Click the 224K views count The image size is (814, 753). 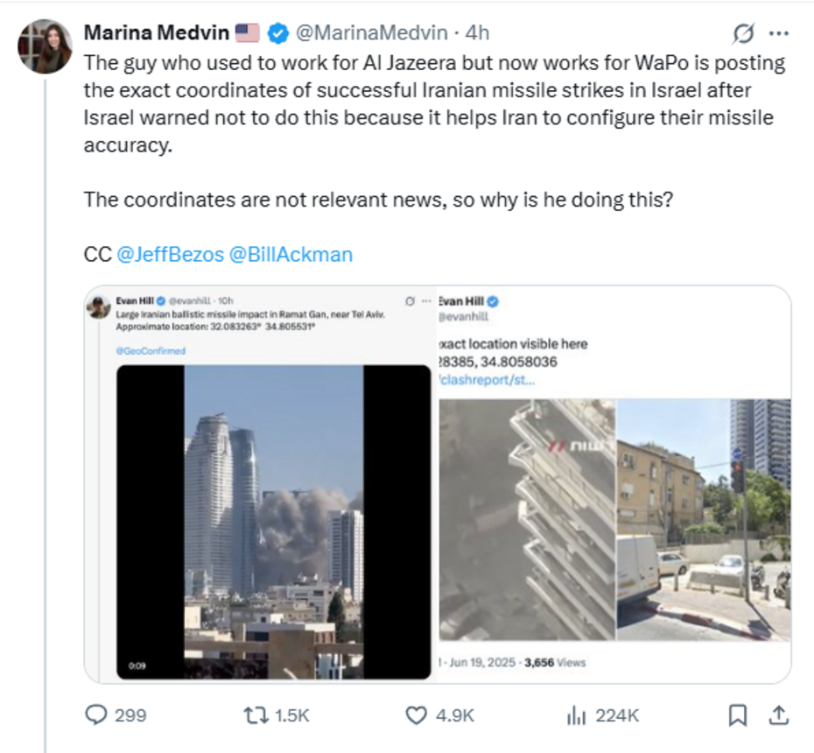pos(617,715)
